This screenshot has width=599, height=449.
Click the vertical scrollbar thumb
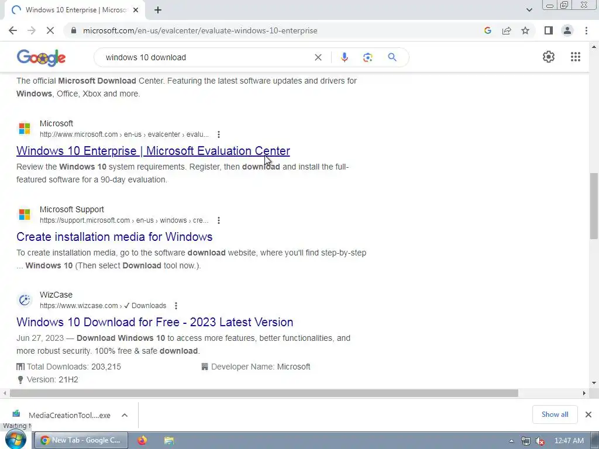pyautogui.click(x=594, y=206)
